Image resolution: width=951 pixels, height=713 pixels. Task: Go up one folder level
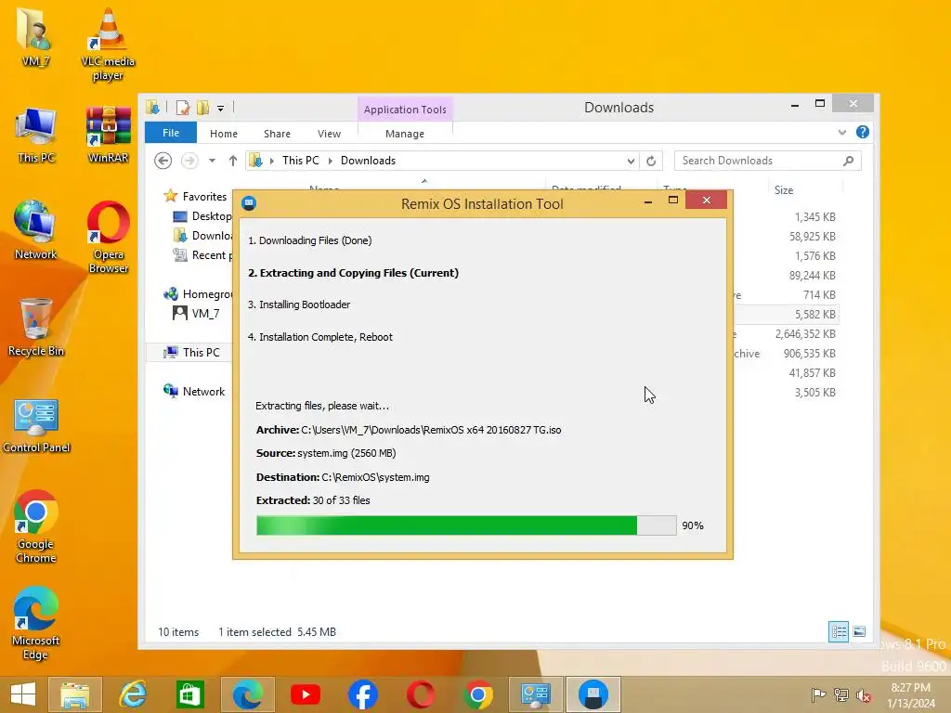[x=233, y=161]
